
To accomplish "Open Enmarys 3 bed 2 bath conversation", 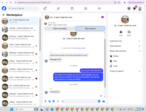I will click(x=20, y=38).
